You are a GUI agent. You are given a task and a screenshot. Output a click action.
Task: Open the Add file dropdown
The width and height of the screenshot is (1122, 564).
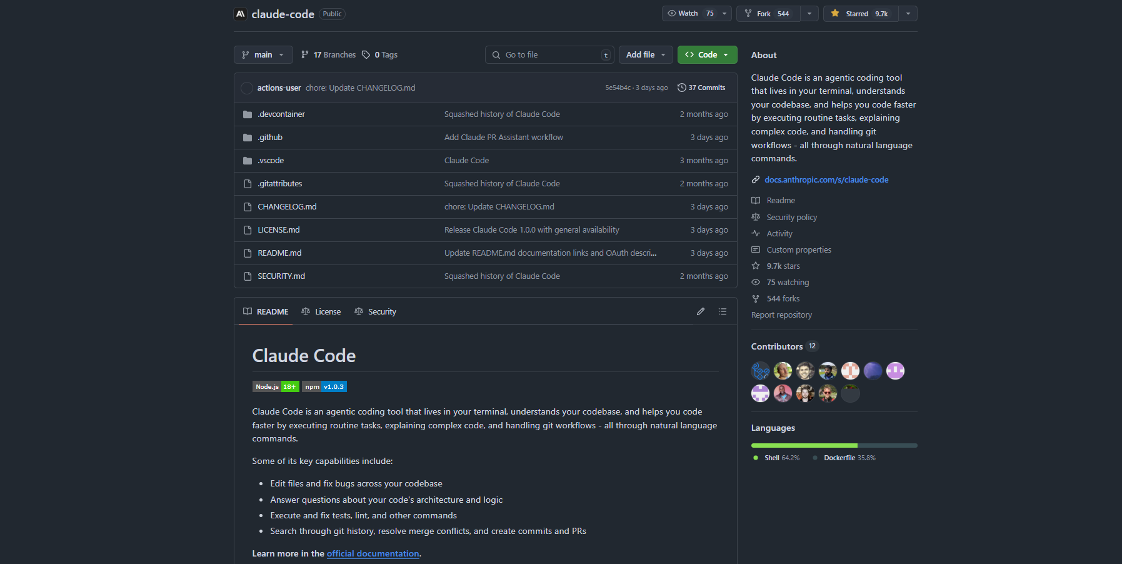[646, 55]
